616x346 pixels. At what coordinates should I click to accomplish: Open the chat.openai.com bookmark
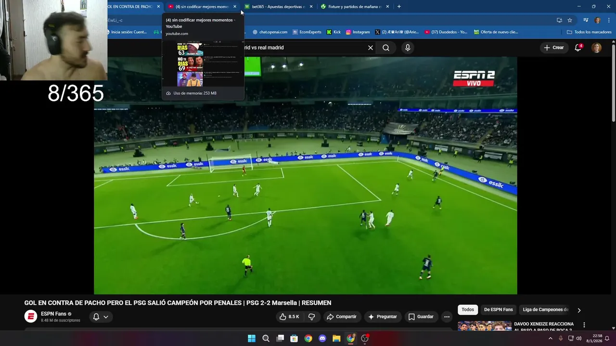[269, 32]
